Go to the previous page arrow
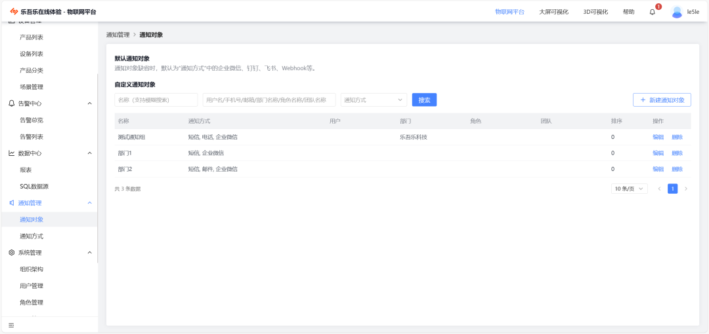709x334 pixels. 659,189
